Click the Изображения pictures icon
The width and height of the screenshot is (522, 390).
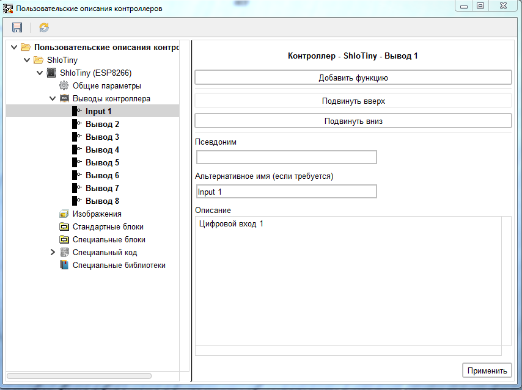click(x=64, y=214)
